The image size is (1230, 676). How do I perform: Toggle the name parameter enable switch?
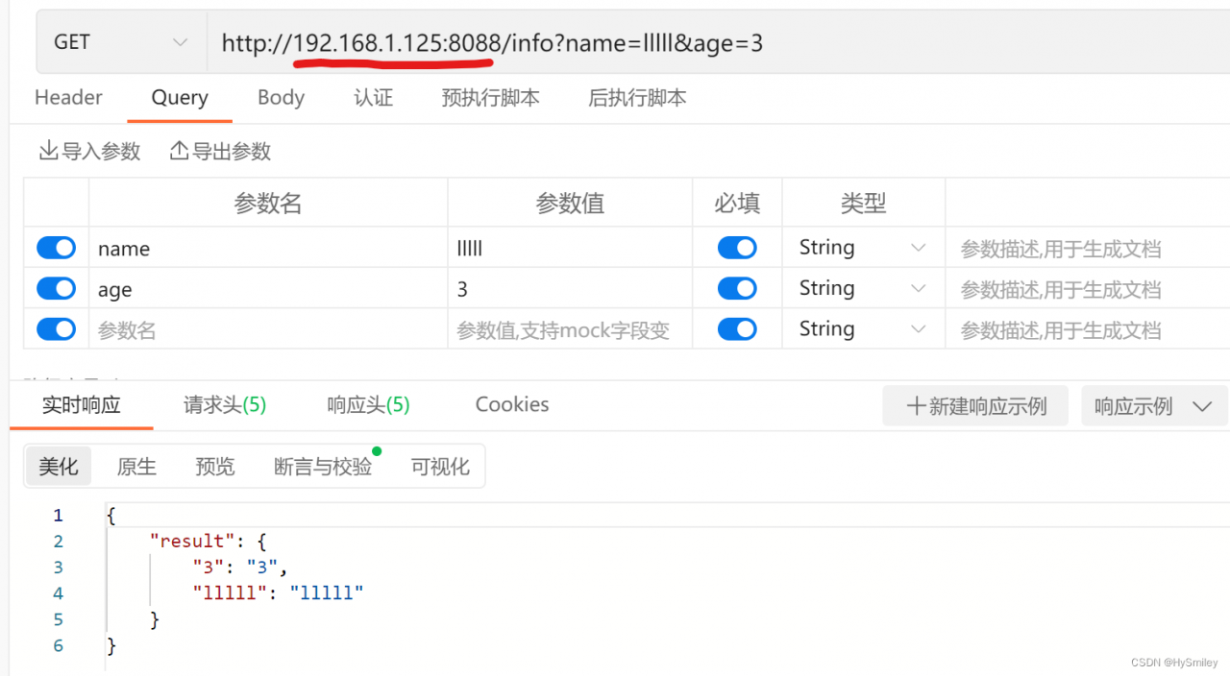tap(57, 248)
